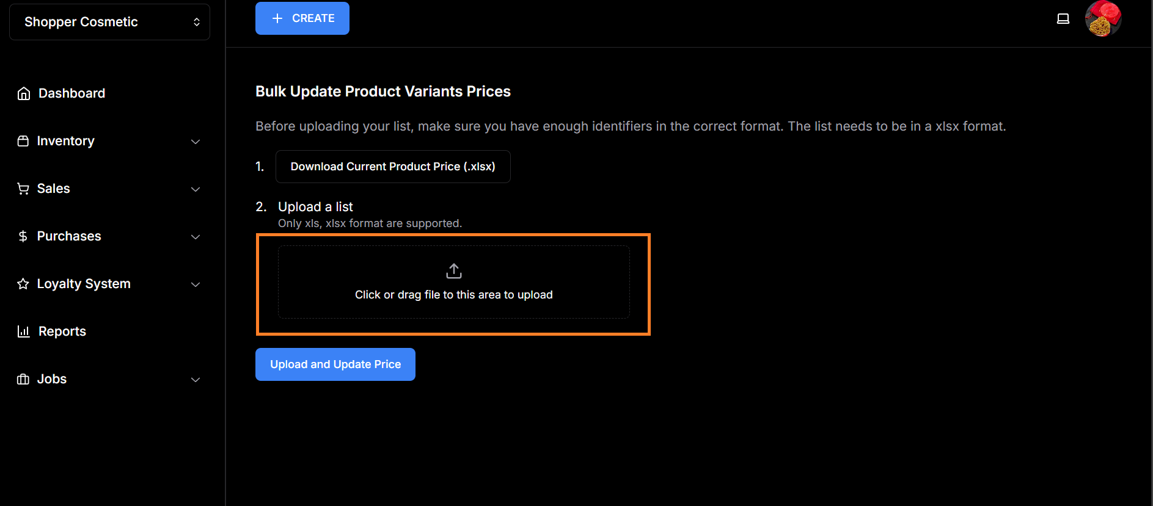The height and width of the screenshot is (506, 1153).
Task: Expand the Purchases section arrow
Action: (196, 237)
